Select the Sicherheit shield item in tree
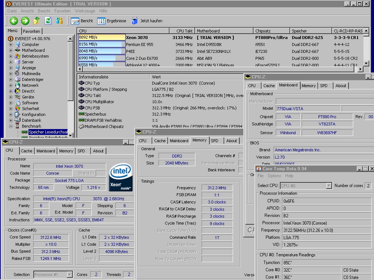The image size is (374, 280). (30, 109)
